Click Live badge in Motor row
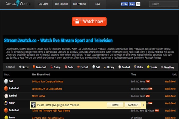 (x=150, y=103)
